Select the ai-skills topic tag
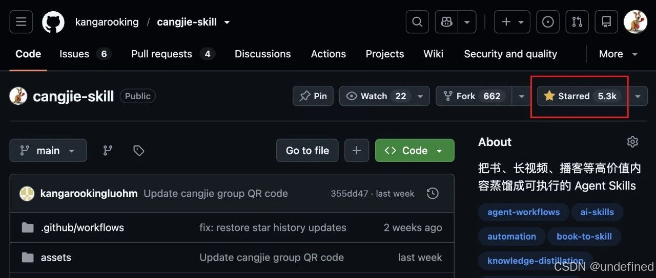656x278 pixels. (597, 212)
